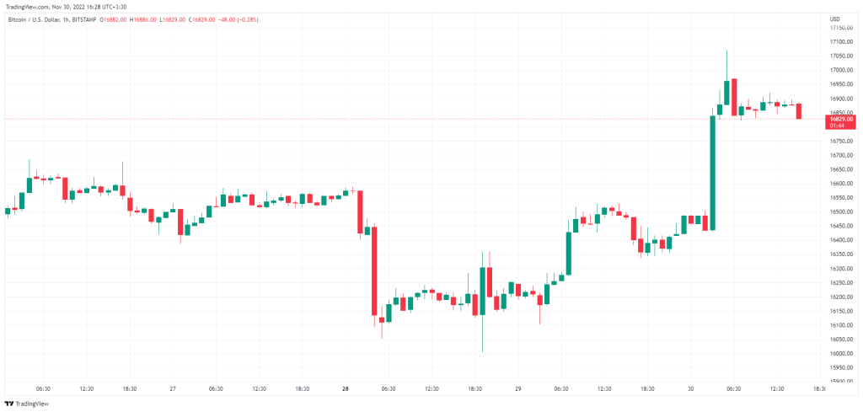
Task: Click the date label 29 on time axis
Action: (517, 388)
